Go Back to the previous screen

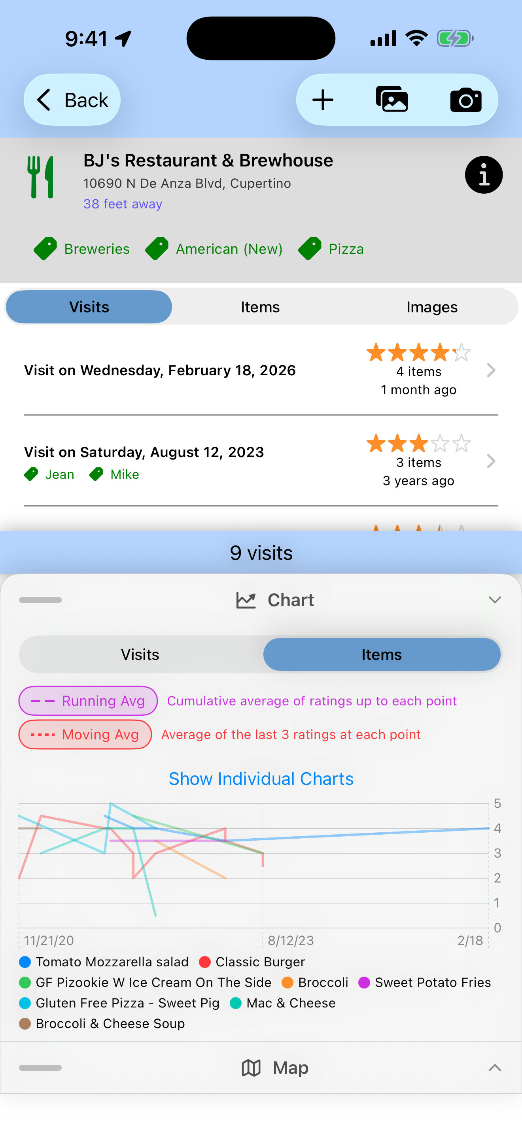(x=72, y=100)
